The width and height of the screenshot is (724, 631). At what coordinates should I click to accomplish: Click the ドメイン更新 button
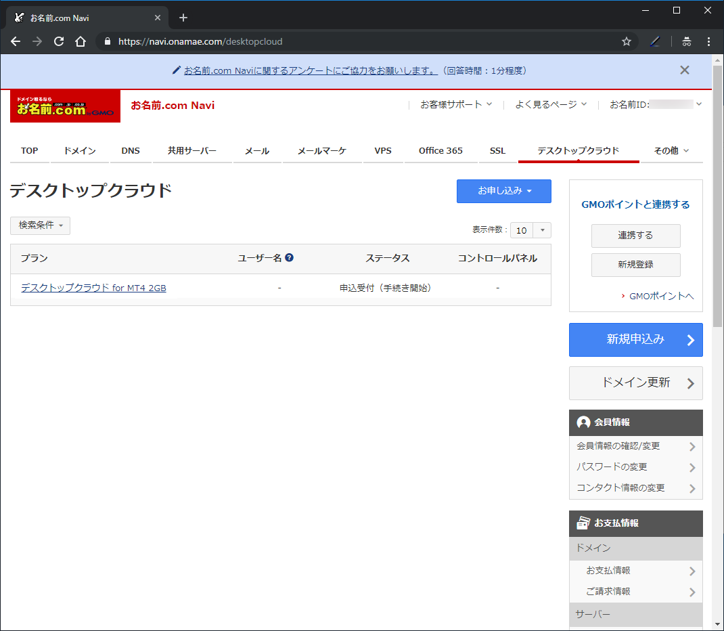[x=636, y=383]
